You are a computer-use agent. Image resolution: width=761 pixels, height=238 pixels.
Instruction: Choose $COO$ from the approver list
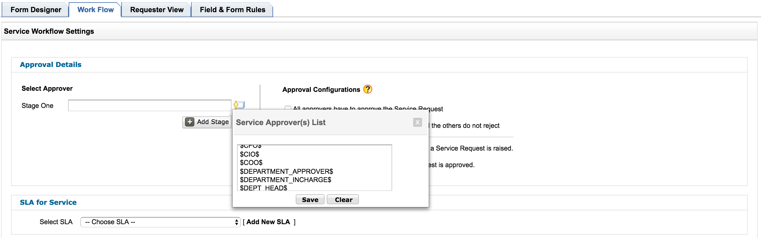tap(251, 163)
